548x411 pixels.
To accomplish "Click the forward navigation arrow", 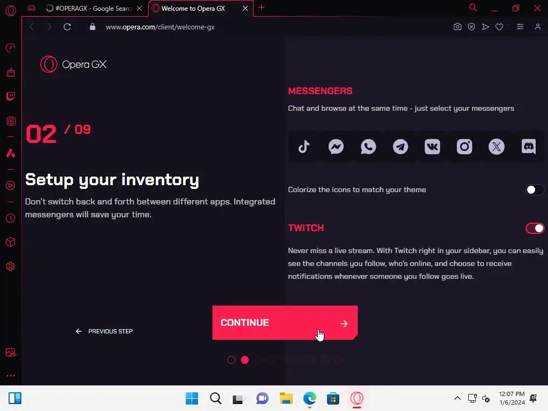I will pyautogui.click(x=49, y=27).
